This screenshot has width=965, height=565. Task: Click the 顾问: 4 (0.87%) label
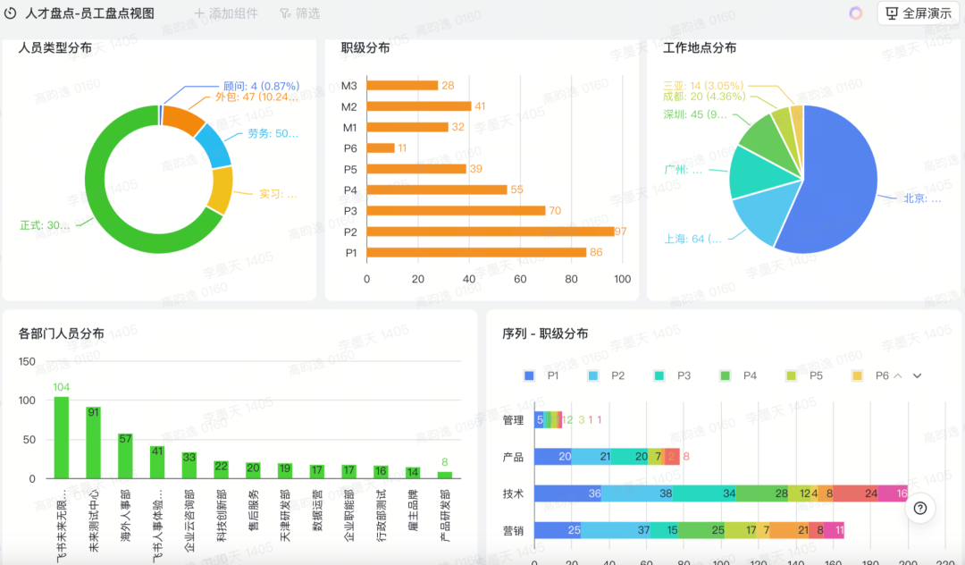(262, 86)
